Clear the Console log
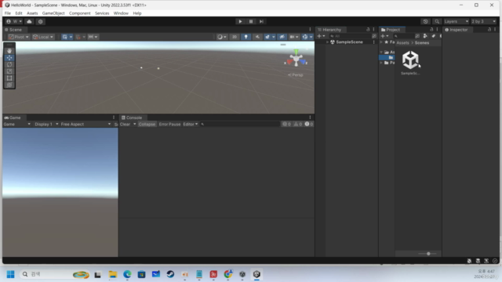502x282 pixels. [125, 124]
